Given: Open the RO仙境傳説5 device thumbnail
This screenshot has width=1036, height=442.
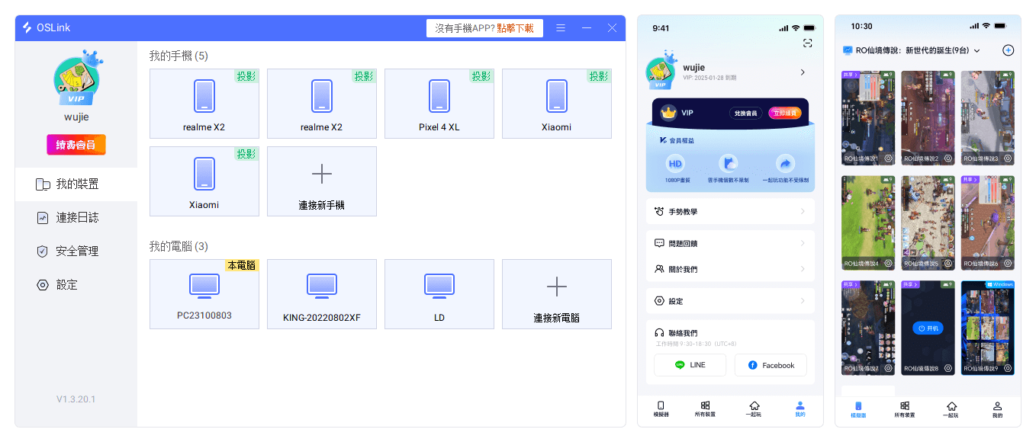Looking at the screenshot, I should click(x=927, y=223).
